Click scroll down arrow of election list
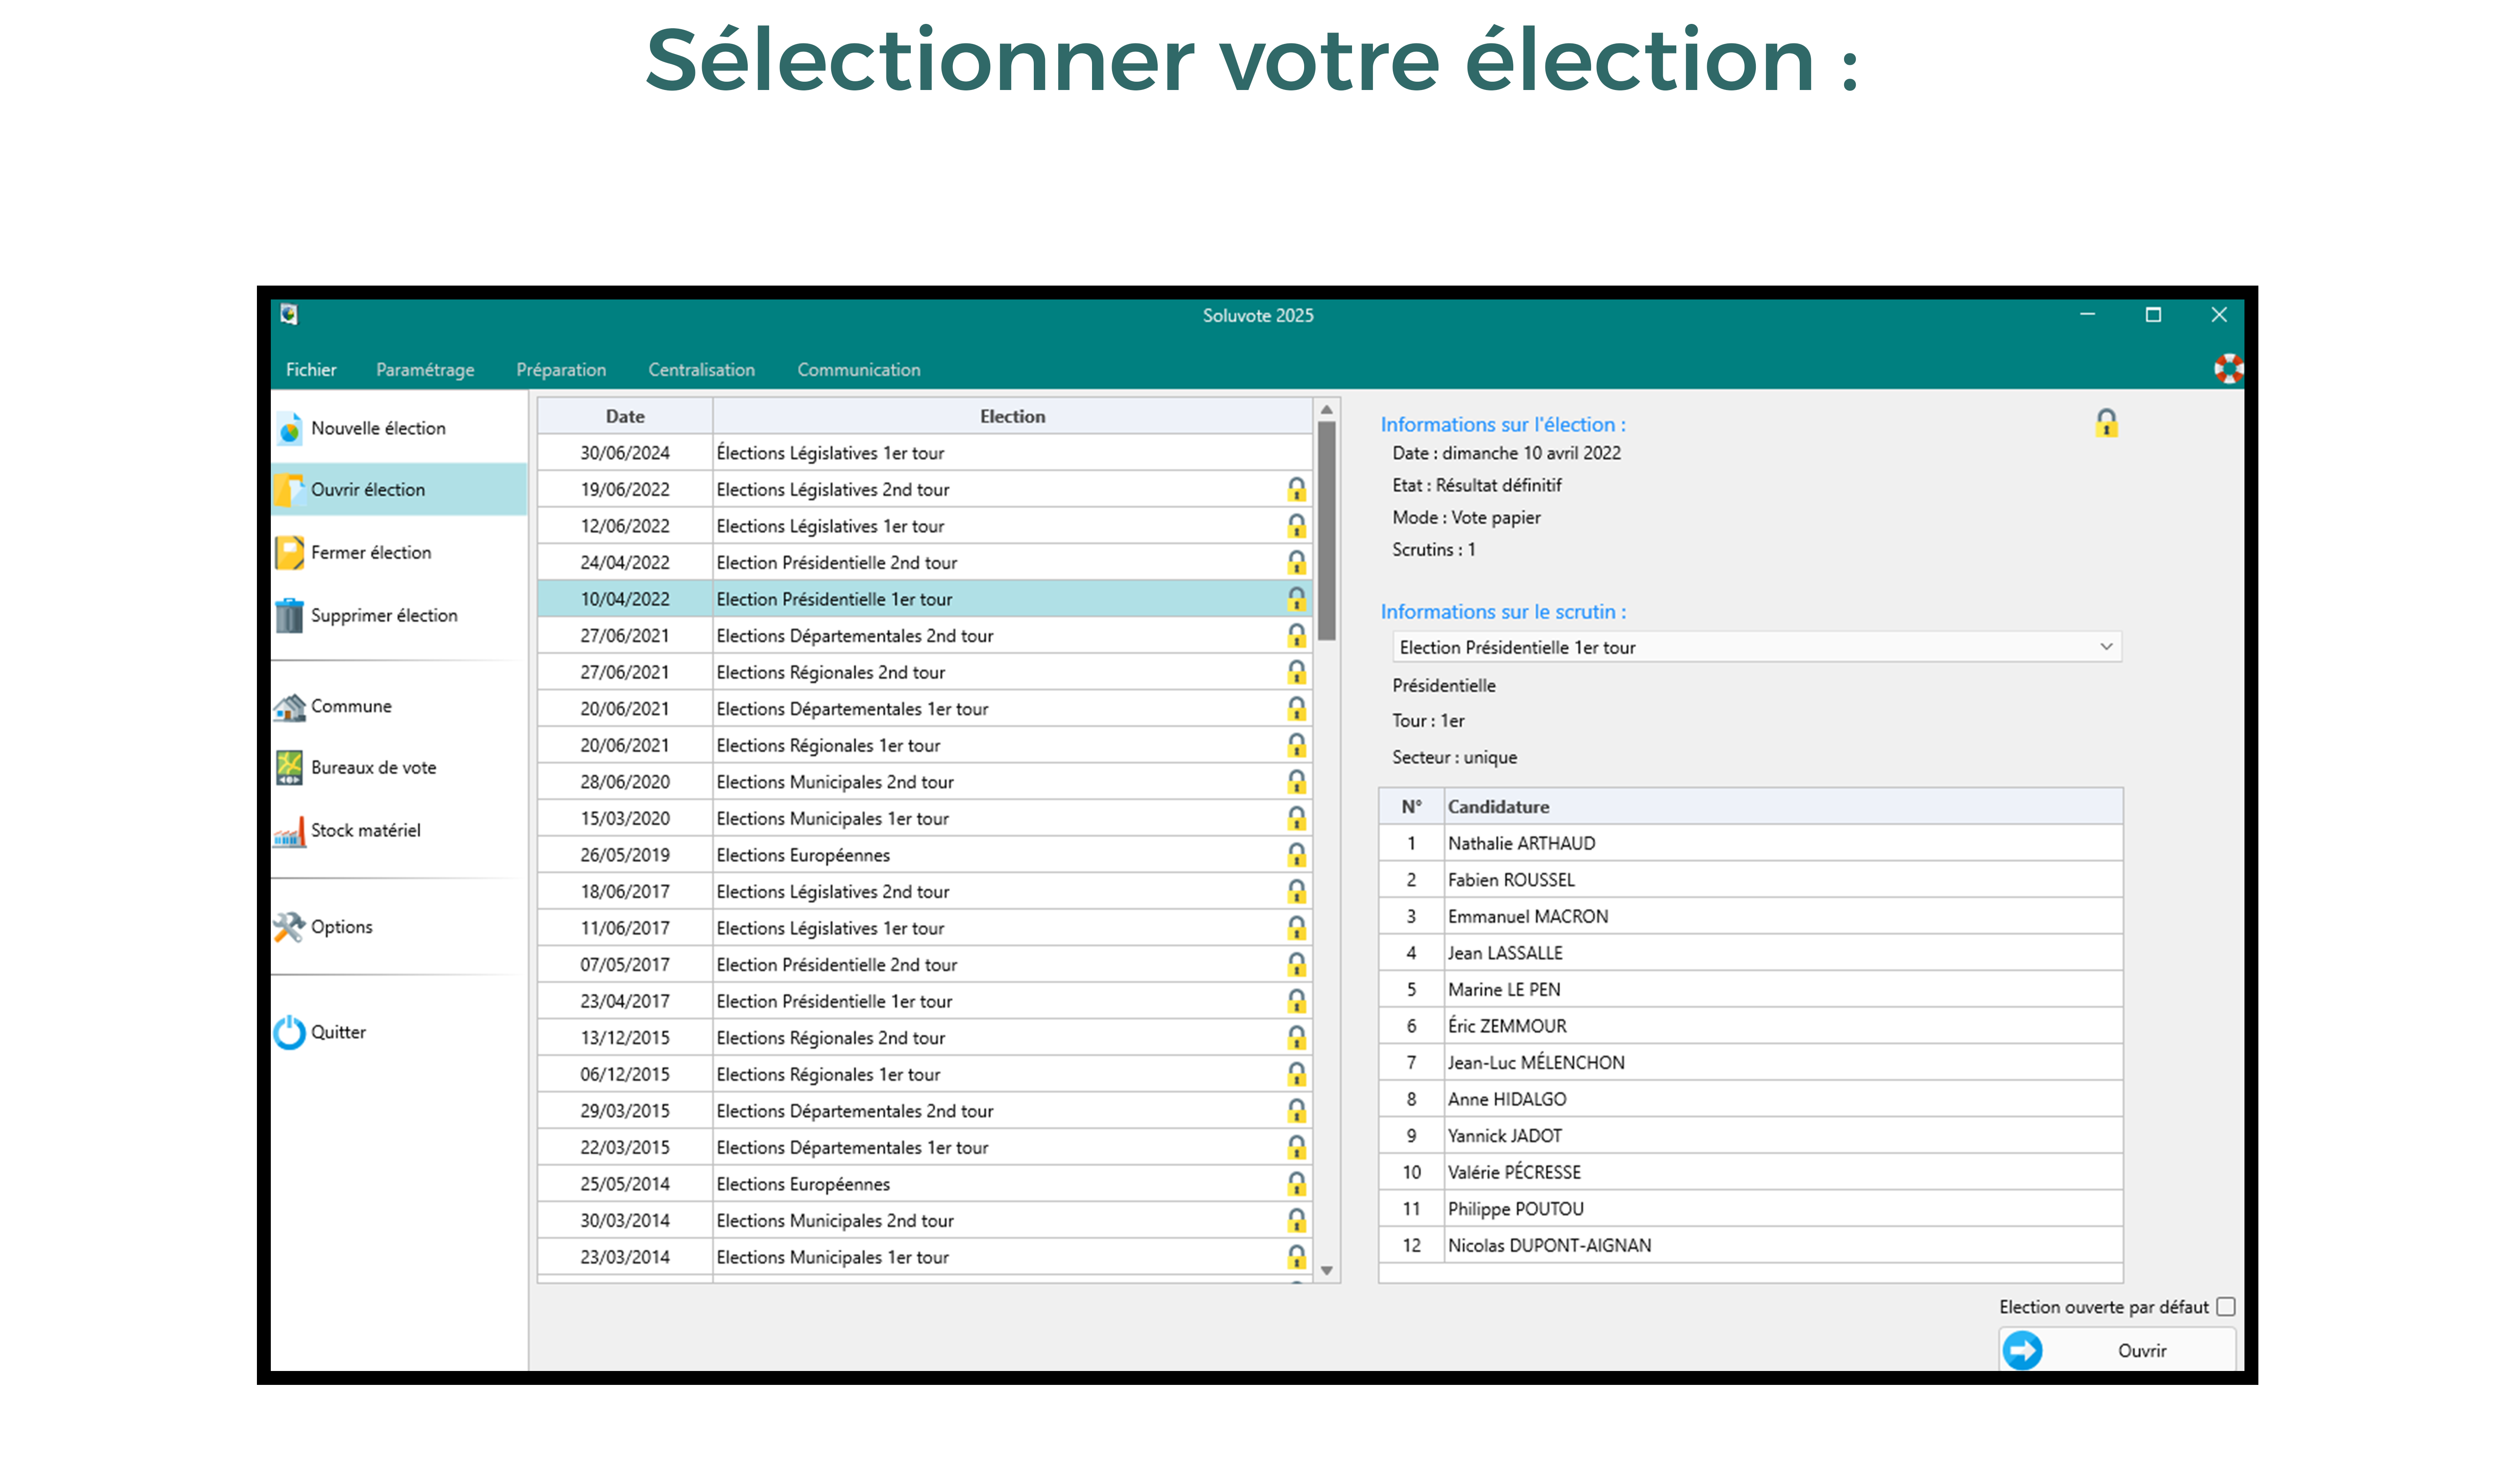 (x=1327, y=1270)
